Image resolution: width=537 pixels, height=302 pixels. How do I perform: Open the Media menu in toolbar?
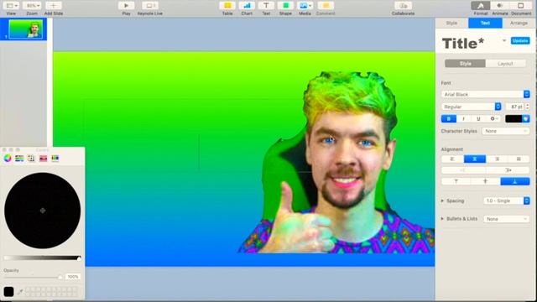[x=305, y=6]
